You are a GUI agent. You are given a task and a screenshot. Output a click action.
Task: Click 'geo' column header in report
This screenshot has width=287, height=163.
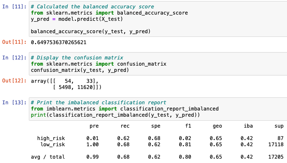pyautogui.click(x=217, y=126)
